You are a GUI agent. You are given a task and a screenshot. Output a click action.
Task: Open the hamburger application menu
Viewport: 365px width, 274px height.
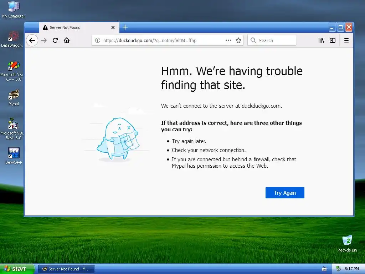pos(346,40)
